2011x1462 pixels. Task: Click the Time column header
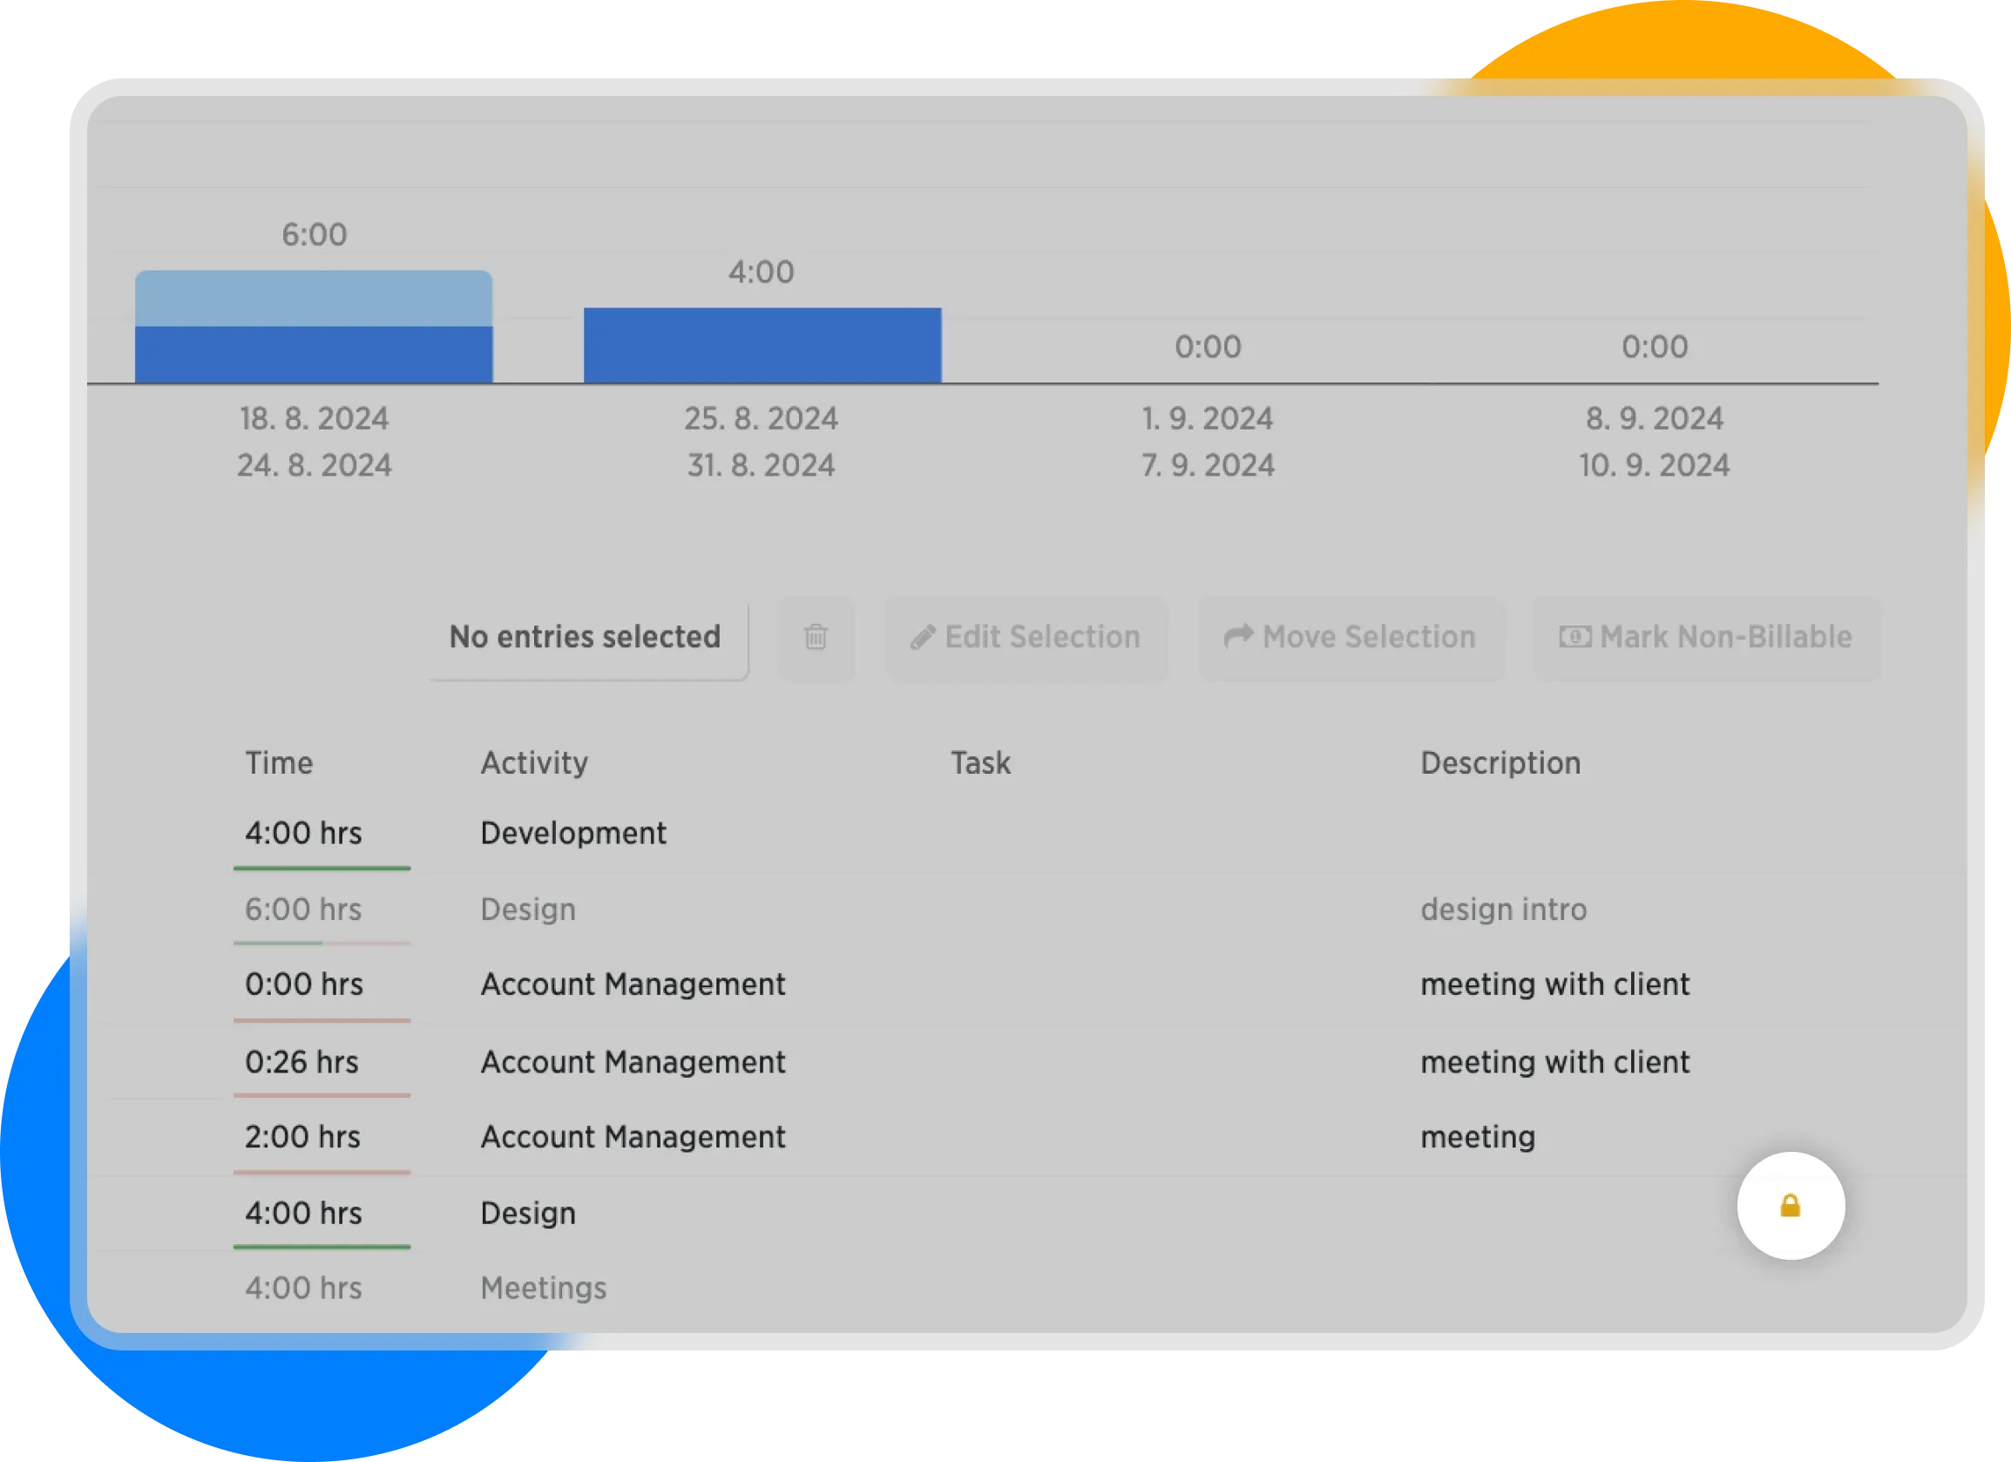tap(279, 763)
